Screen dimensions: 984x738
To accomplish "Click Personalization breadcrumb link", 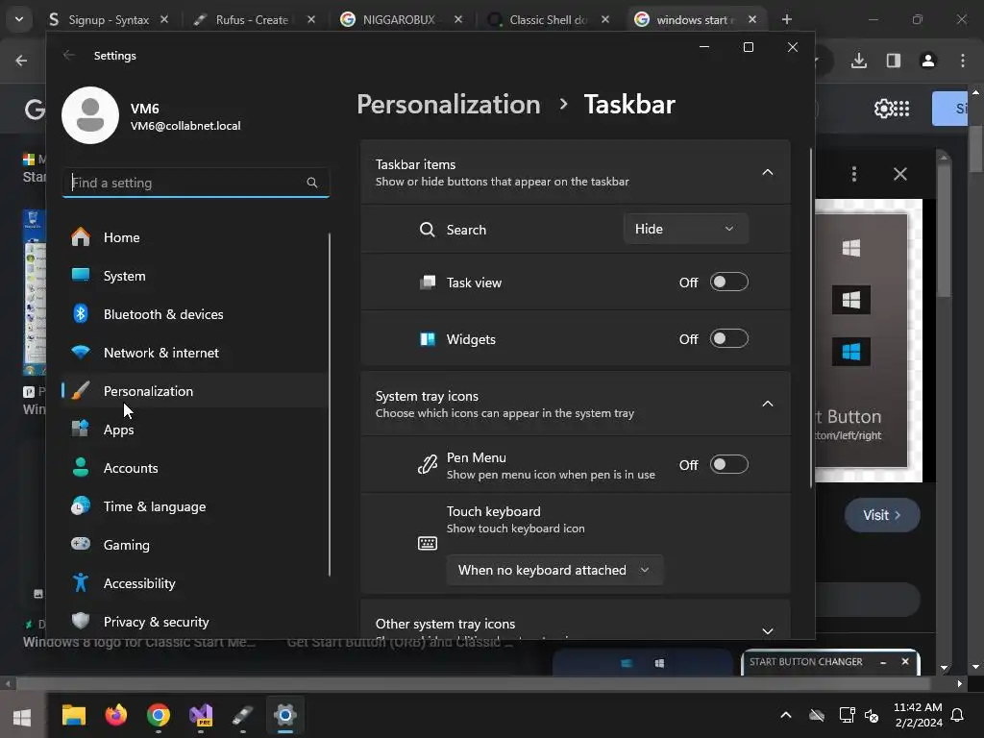I will [449, 104].
